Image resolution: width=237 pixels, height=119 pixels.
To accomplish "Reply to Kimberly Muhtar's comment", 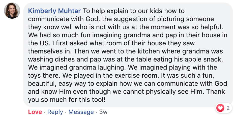I will click(55, 112).
